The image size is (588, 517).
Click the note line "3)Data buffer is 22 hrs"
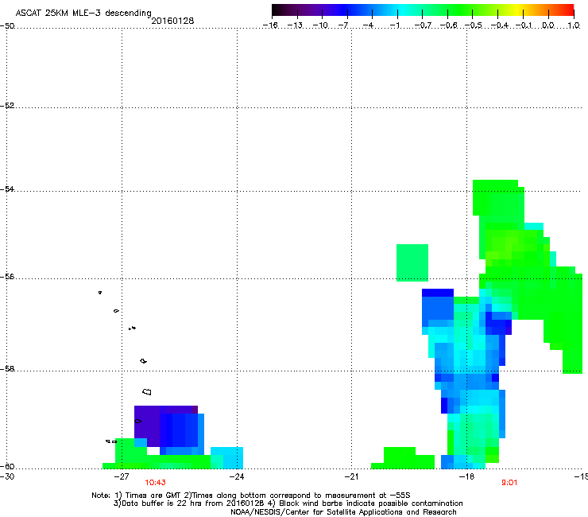(288, 503)
